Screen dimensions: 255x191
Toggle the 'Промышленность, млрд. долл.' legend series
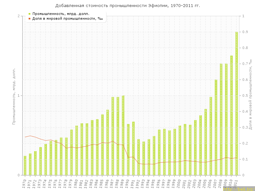pos(61,14)
